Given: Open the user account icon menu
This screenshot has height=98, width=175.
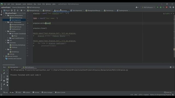Looking at the screenshot, I should click(x=137, y=7).
